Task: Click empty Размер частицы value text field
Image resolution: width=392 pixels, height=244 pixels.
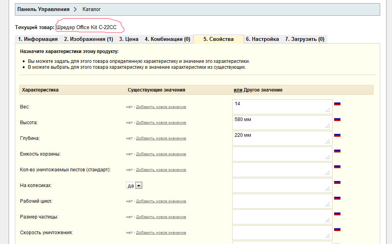Action: click(x=282, y=217)
